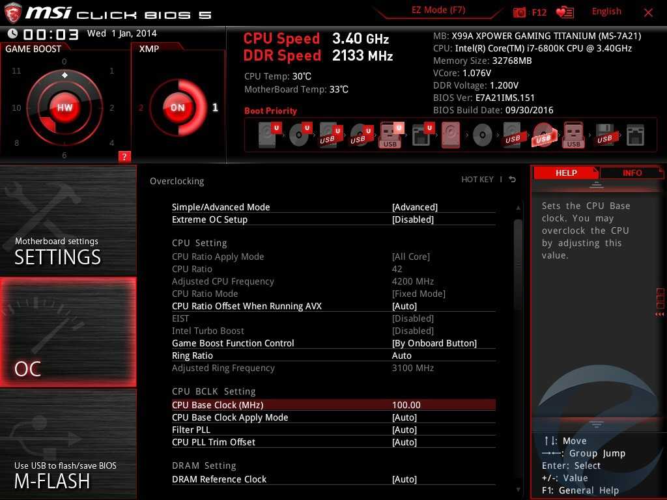The height and width of the screenshot is (500, 667).
Task: Toggle the XMP ON button
Action: point(177,108)
